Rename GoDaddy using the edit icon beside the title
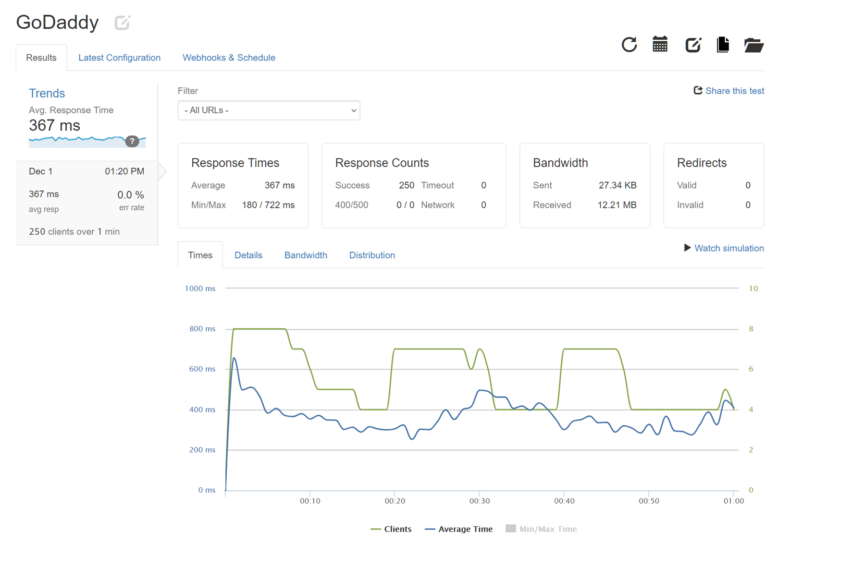 coord(122,22)
